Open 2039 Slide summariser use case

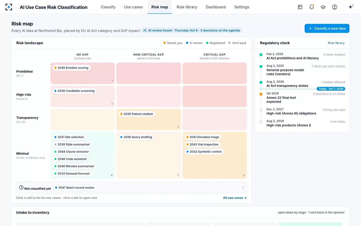[72, 144]
